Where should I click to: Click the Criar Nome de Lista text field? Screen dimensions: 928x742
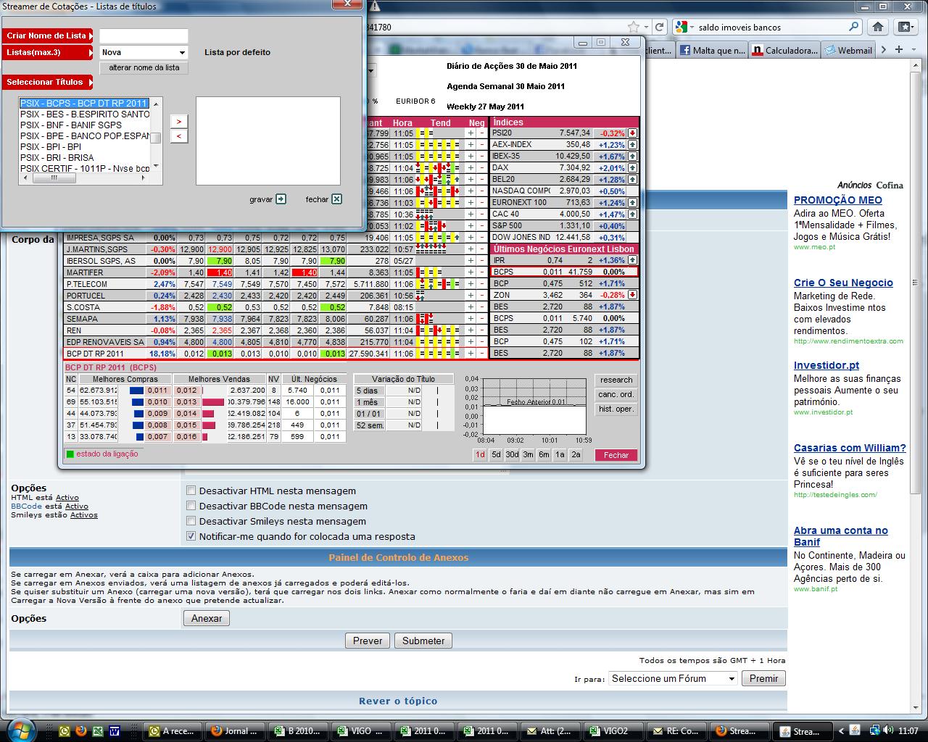point(144,36)
